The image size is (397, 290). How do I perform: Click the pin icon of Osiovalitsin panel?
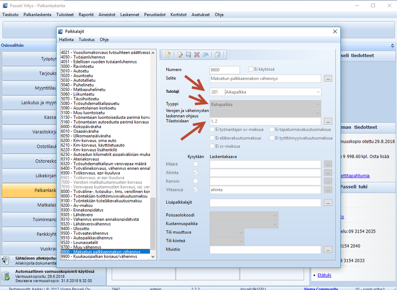tap(393, 46)
